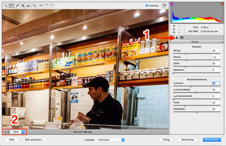226x146 pixels.
Task: Switch to the Camera Calibration tab
Action: (x=182, y=37)
